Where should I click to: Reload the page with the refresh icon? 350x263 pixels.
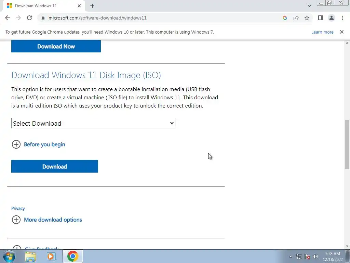click(x=29, y=18)
